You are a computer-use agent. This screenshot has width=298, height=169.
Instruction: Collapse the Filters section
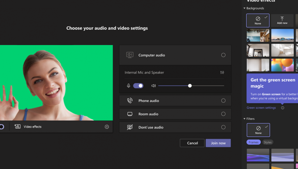245,119
